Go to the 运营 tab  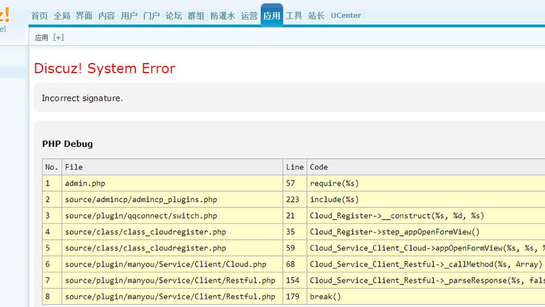click(249, 16)
